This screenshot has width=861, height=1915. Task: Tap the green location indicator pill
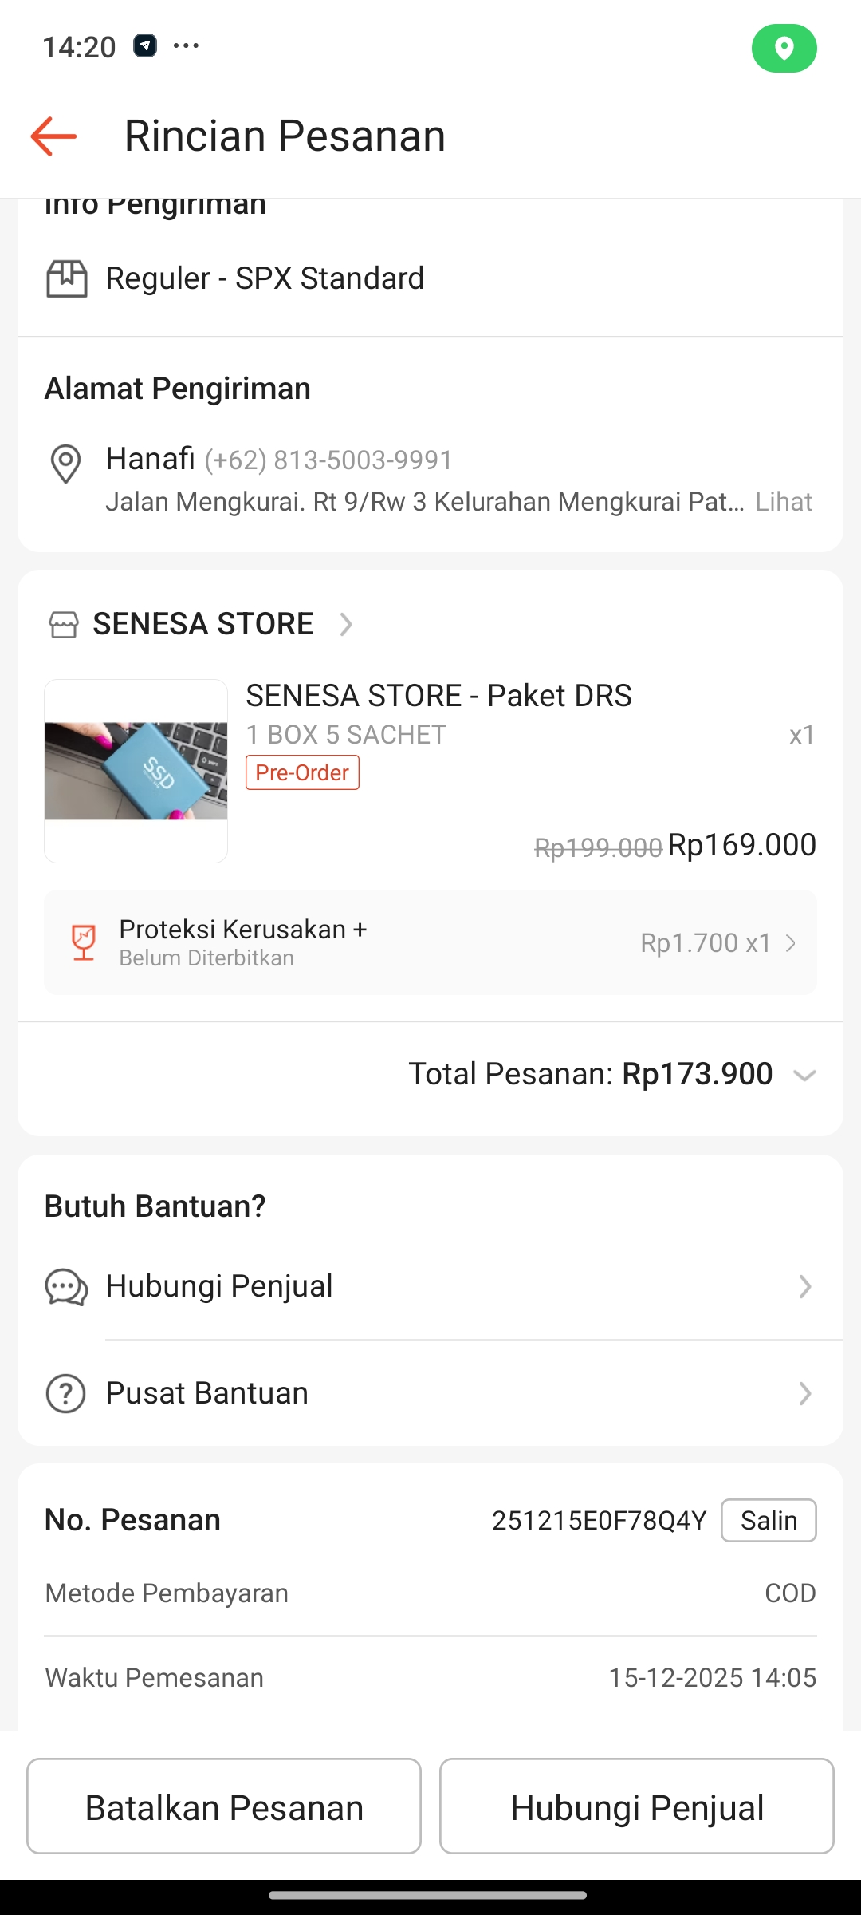(x=784, y=49)
